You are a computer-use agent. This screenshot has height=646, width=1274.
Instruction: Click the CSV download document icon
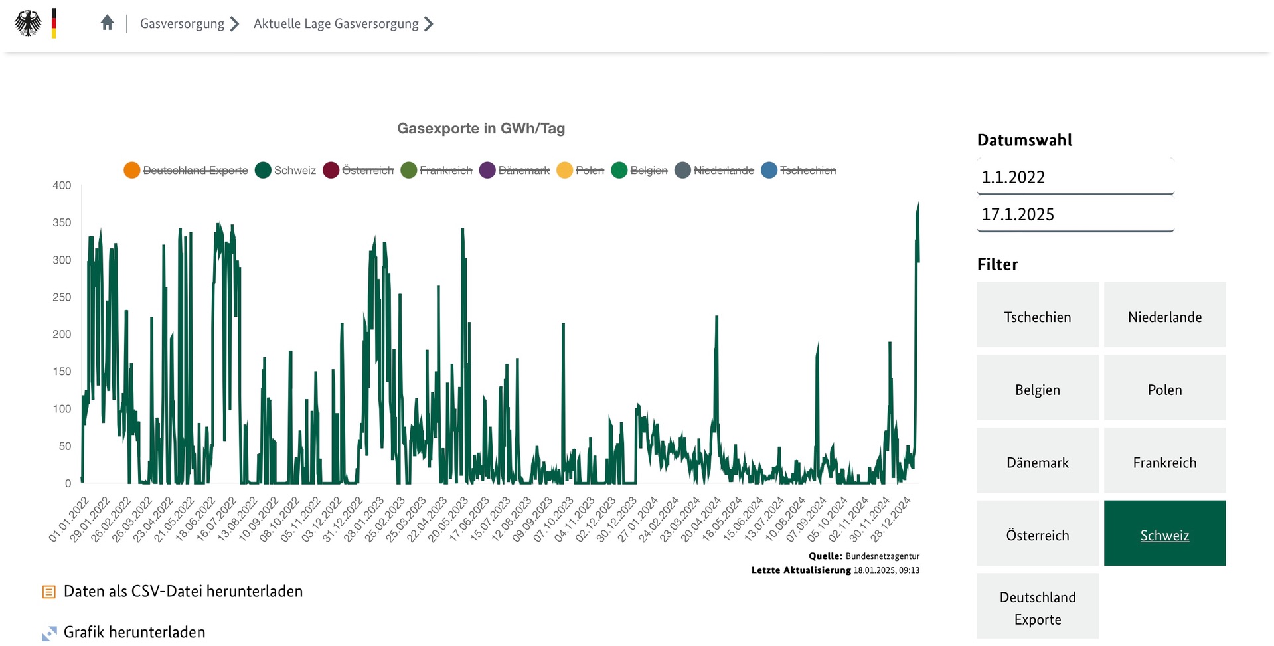click(49, 592)
